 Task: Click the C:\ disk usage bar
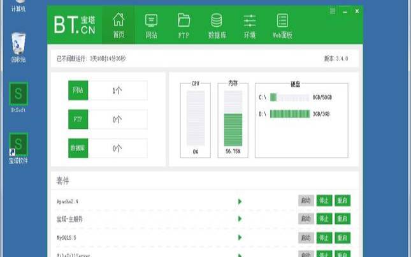click(x=290, y=98)
